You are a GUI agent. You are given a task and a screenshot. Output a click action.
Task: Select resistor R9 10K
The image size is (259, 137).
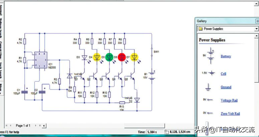tap(74, 89)
